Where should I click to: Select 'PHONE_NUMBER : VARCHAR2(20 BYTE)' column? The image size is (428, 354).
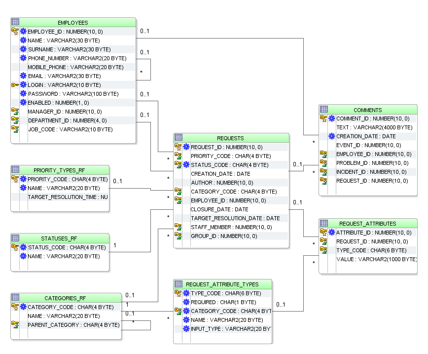[77, 58]
